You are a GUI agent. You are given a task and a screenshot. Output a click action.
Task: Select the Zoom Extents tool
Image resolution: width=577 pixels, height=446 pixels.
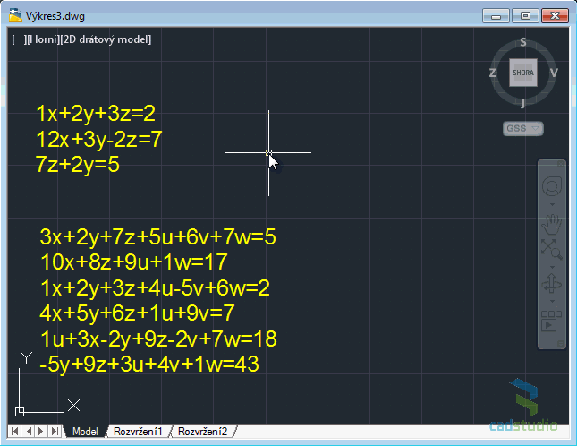(552, 249)
